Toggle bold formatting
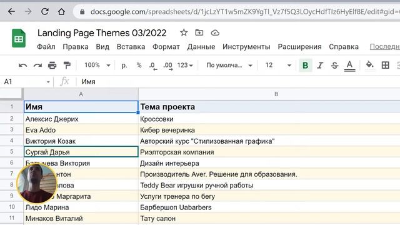 (x=306, y=66)
